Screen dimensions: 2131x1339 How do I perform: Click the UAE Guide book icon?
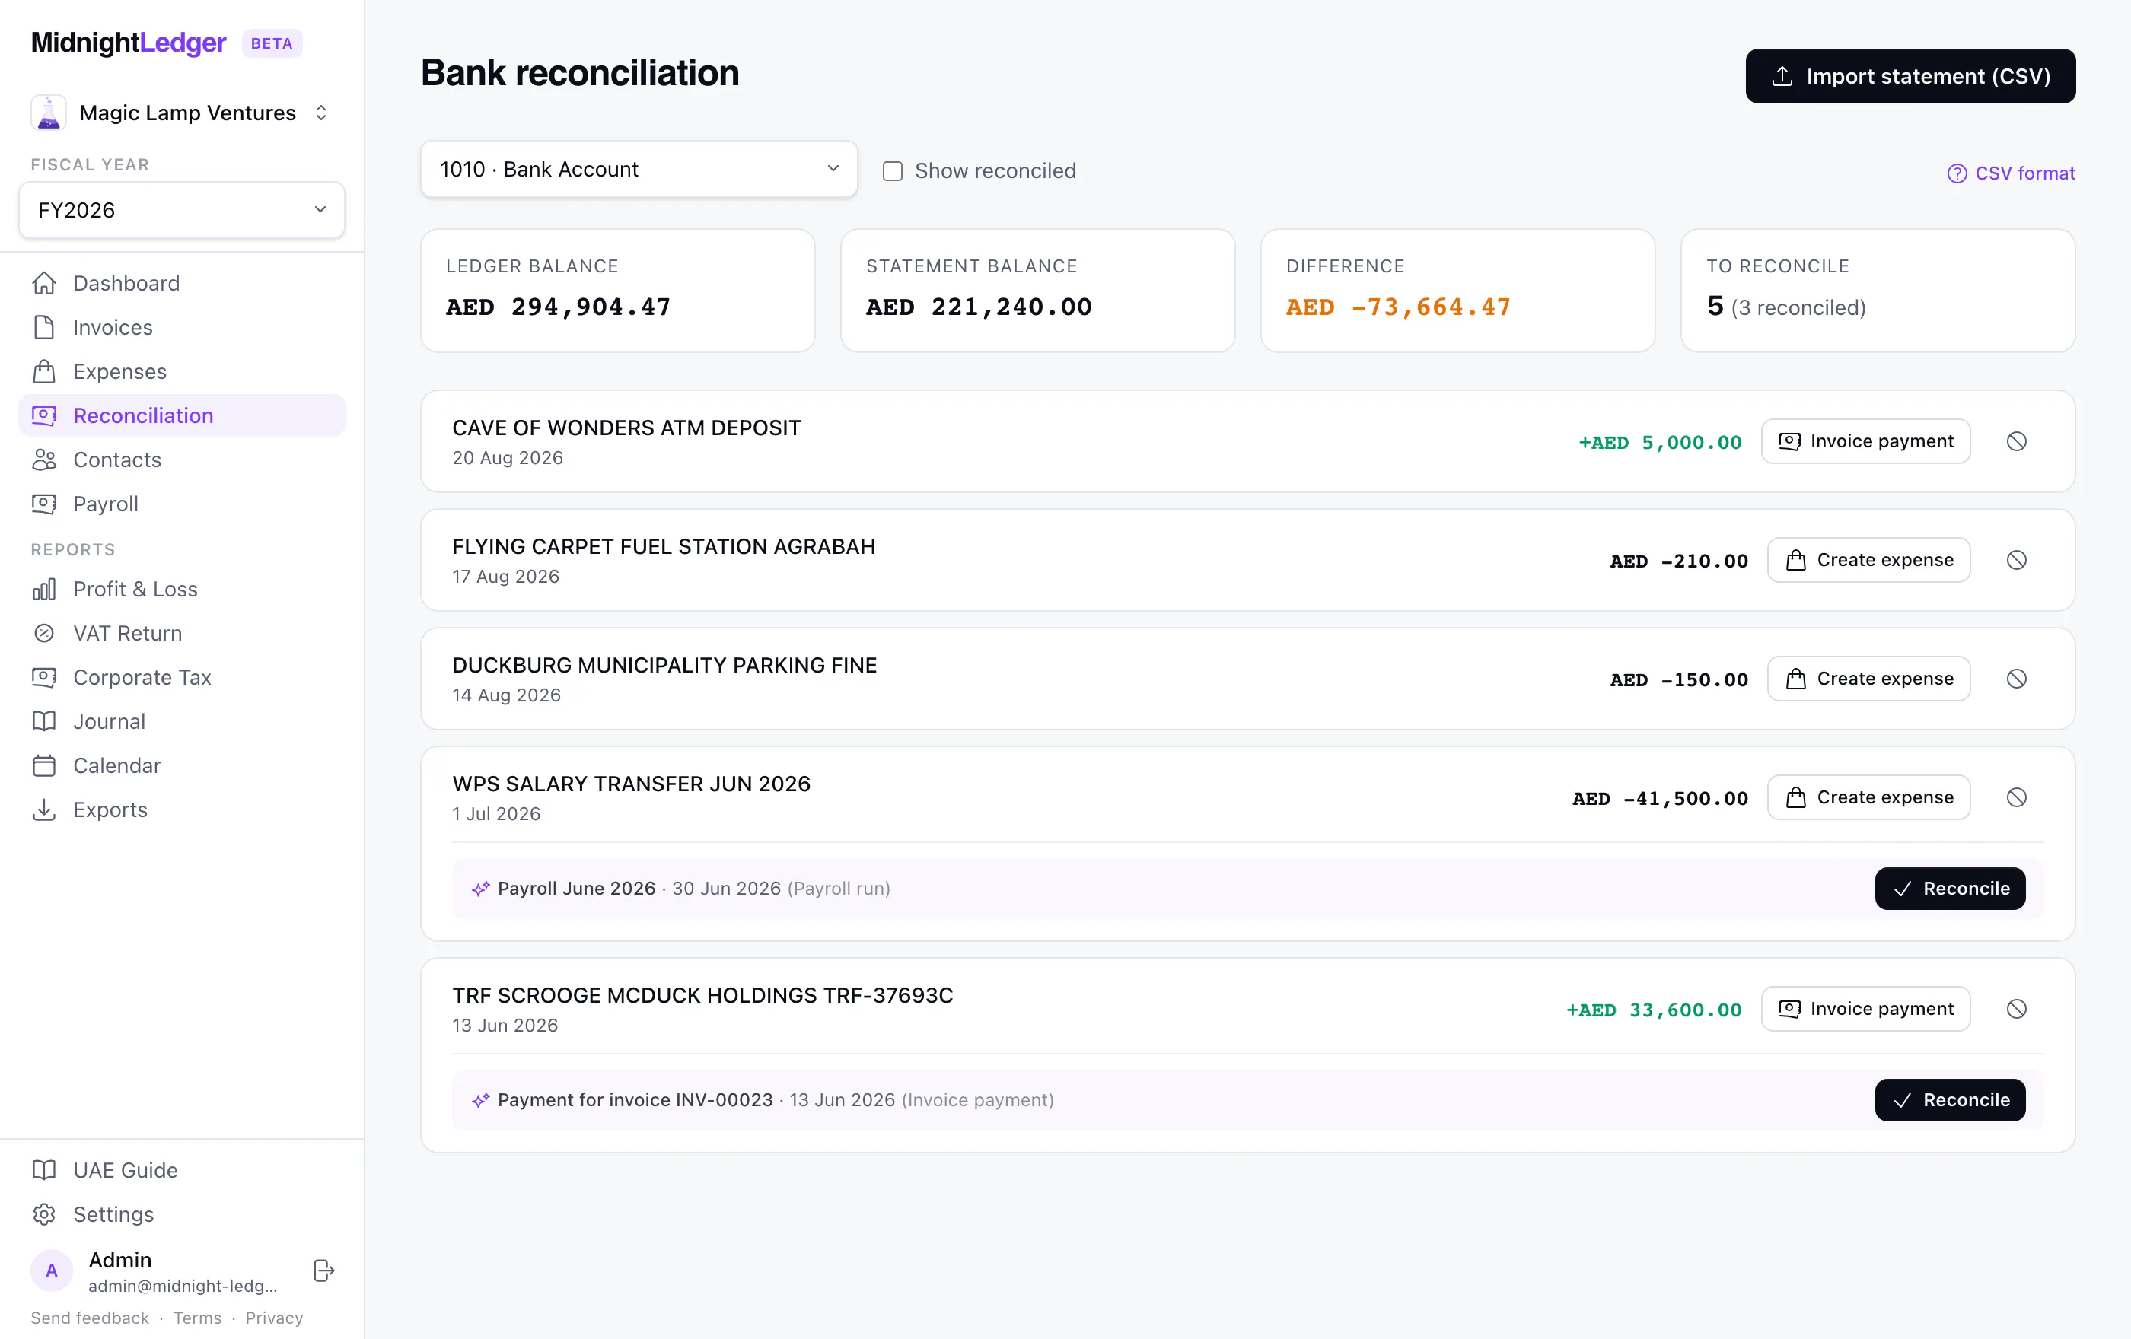44,1170
